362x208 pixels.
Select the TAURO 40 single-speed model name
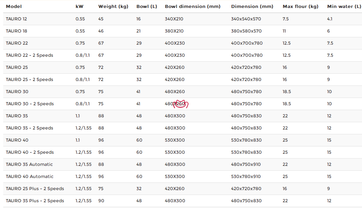(17, 140)
